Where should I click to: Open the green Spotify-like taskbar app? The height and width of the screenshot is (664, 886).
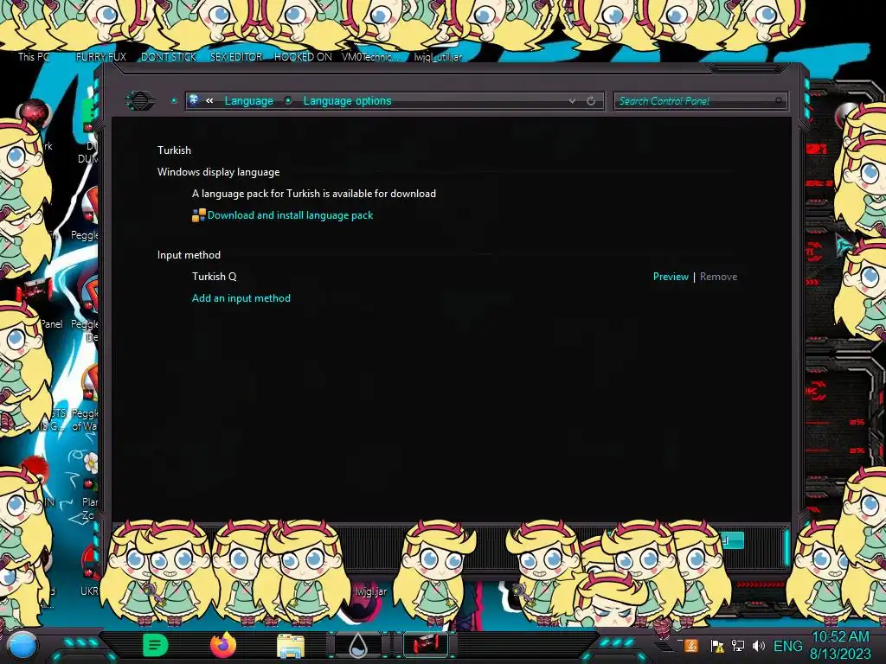tap(155, 645)
